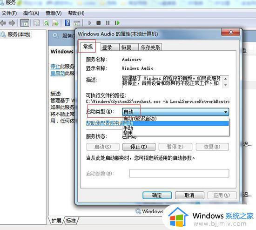Start service with toolbar play icon
The height and width of the screenshot is (230, 256).
90,23
